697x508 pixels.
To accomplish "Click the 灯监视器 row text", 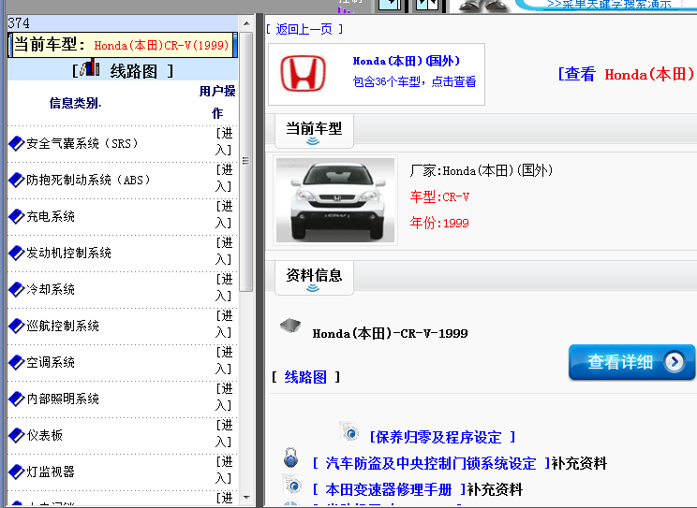I will point(51,472).
